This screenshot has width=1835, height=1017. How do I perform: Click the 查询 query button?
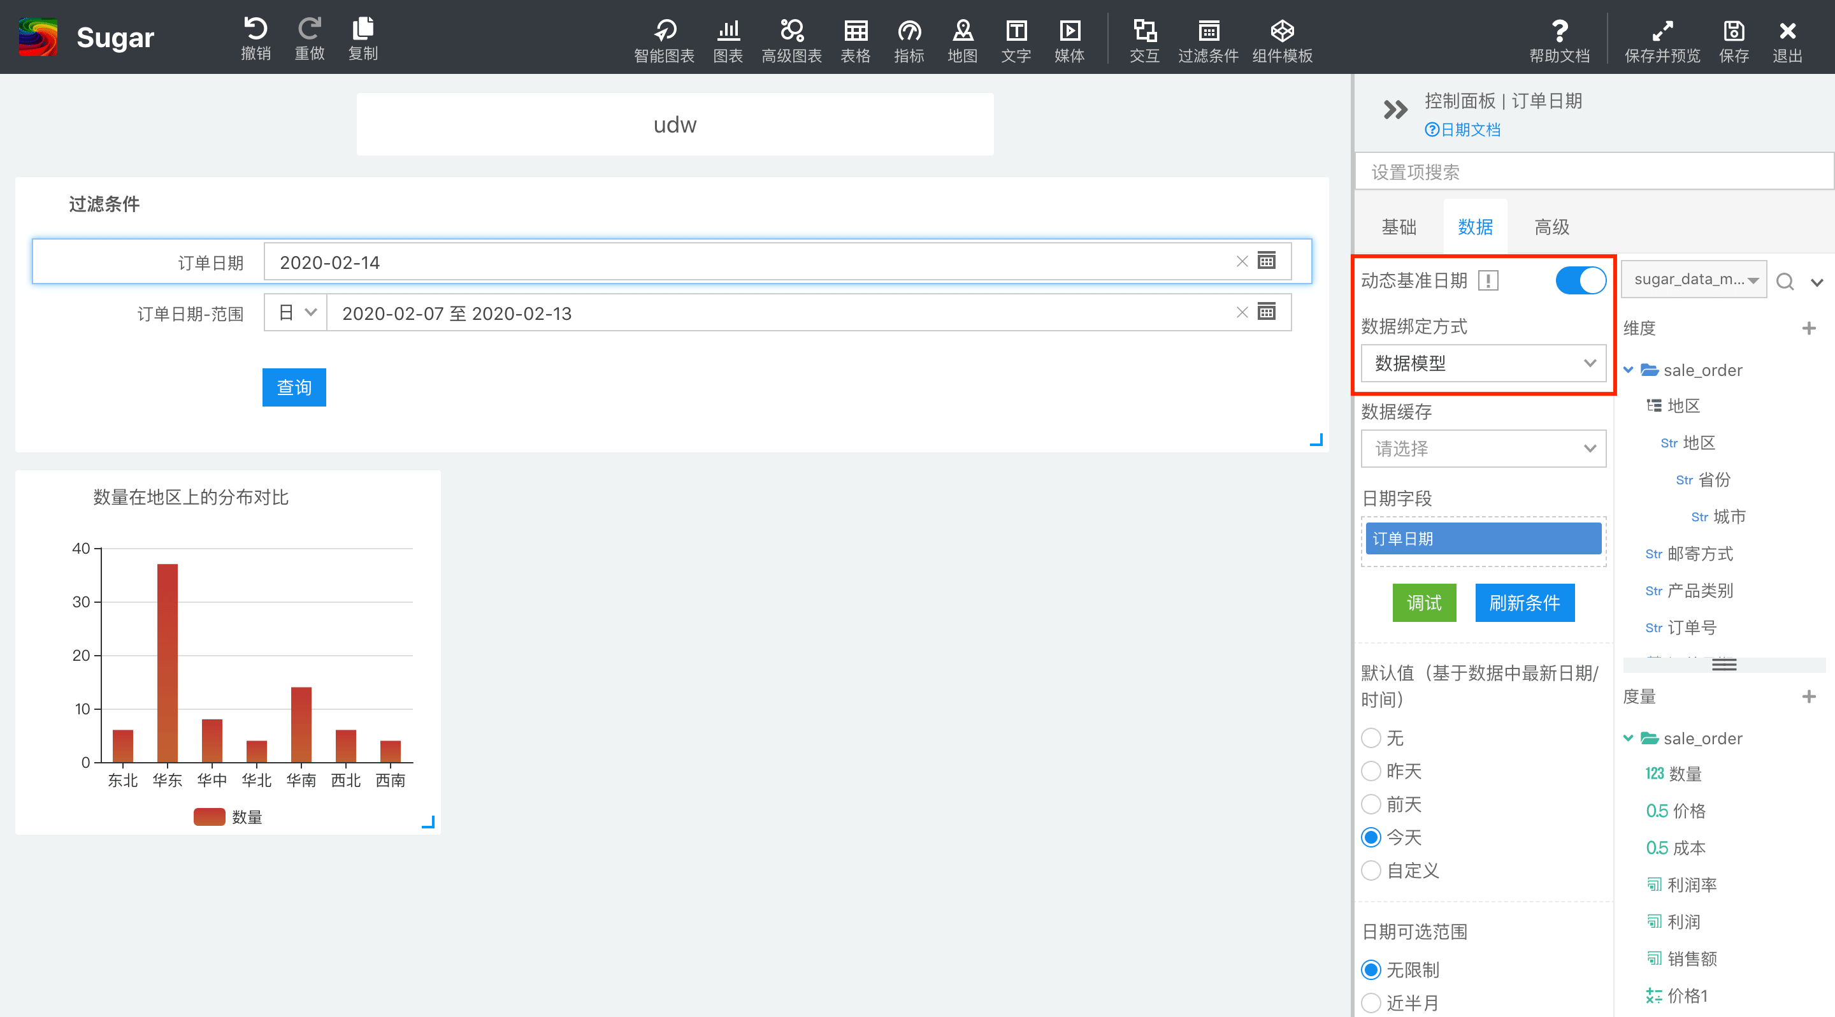click(x=294, y=387)
